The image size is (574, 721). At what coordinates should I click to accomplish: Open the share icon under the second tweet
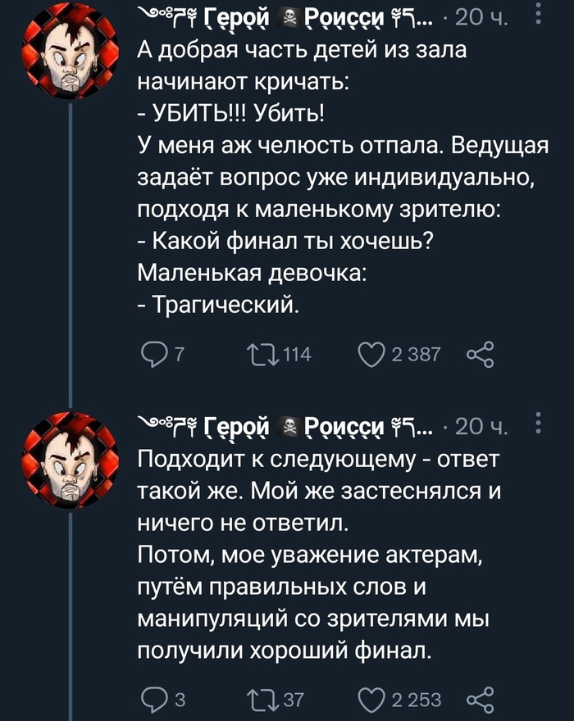[480, 701]
